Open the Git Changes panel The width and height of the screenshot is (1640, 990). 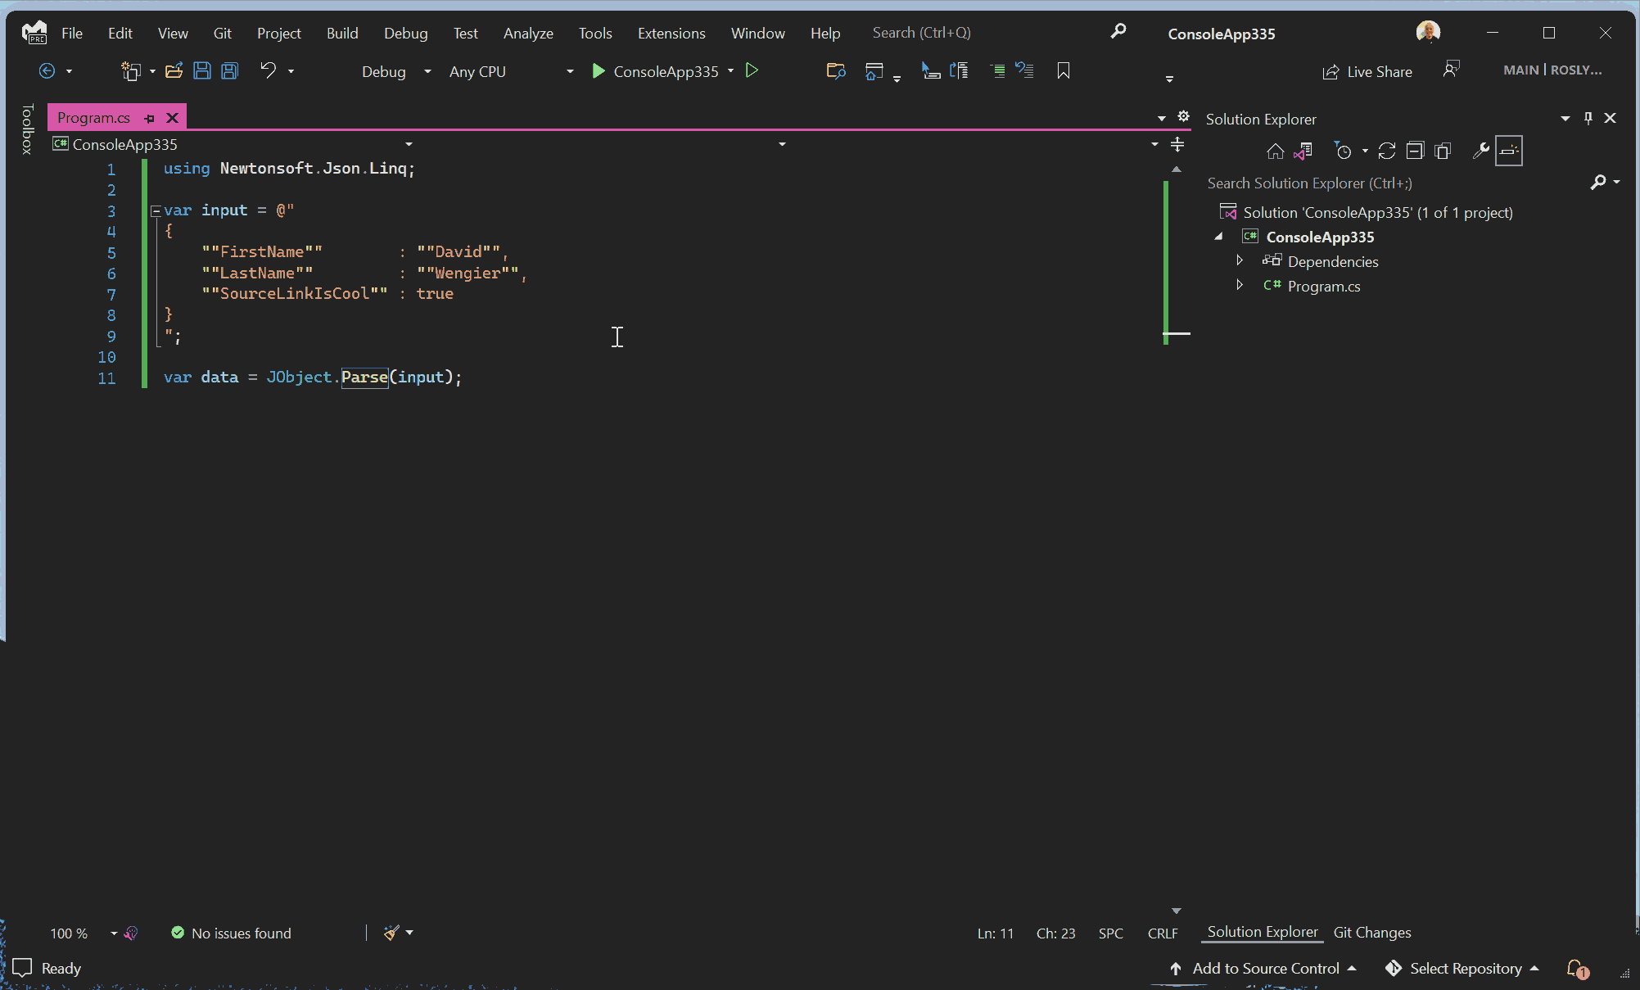pyautogui.click(x=1373, y=933)
